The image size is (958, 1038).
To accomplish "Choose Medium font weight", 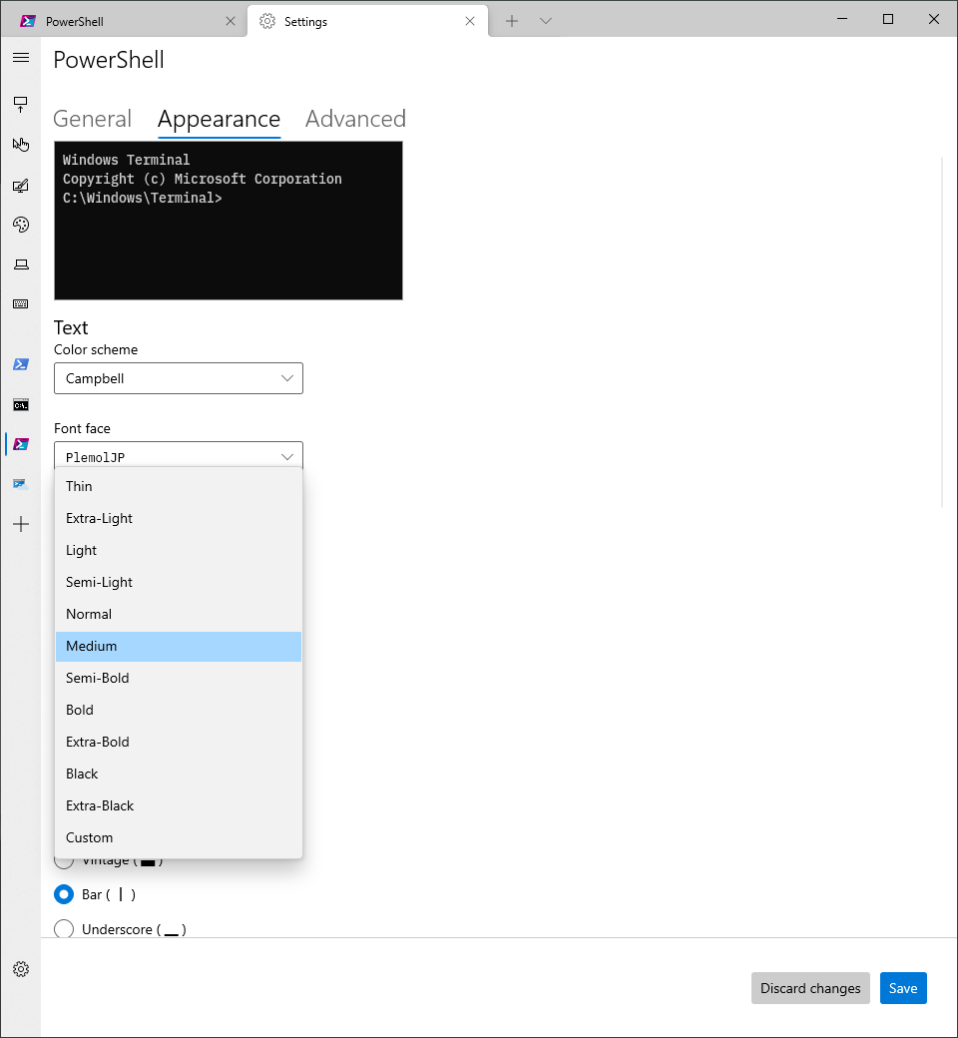I will coord(178,646).
